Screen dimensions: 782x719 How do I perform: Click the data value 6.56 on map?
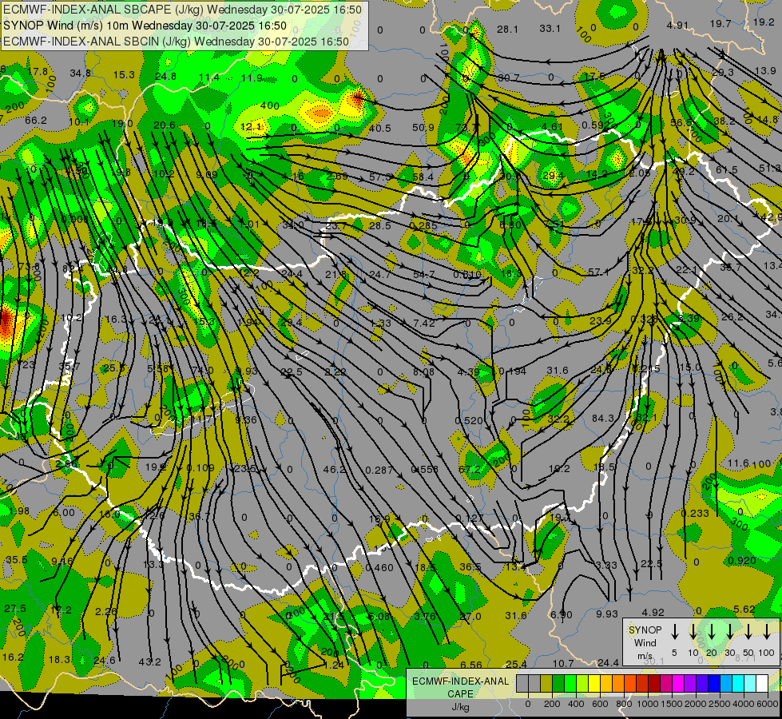click(x=471, y=665)
